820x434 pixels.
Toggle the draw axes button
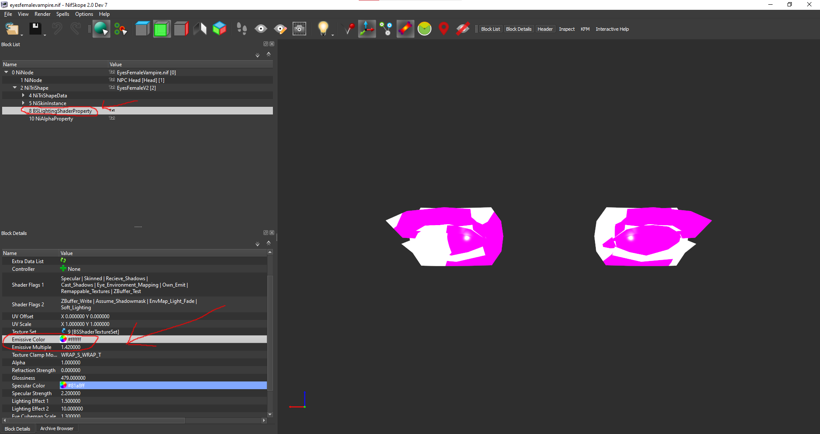(367, 29)
